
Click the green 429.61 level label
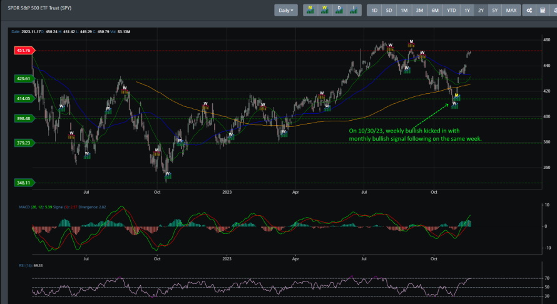click(x=24, y=78)
